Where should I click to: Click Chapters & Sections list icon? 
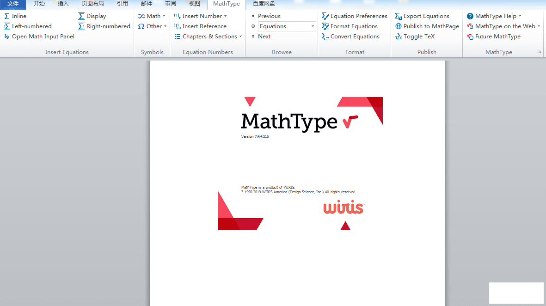tap(177, 37)
